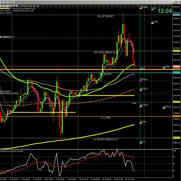Image resolution: width=181 pixels, height=181 pixels.
Task: Click the Previous Days Range text
Action: (24, 8)
